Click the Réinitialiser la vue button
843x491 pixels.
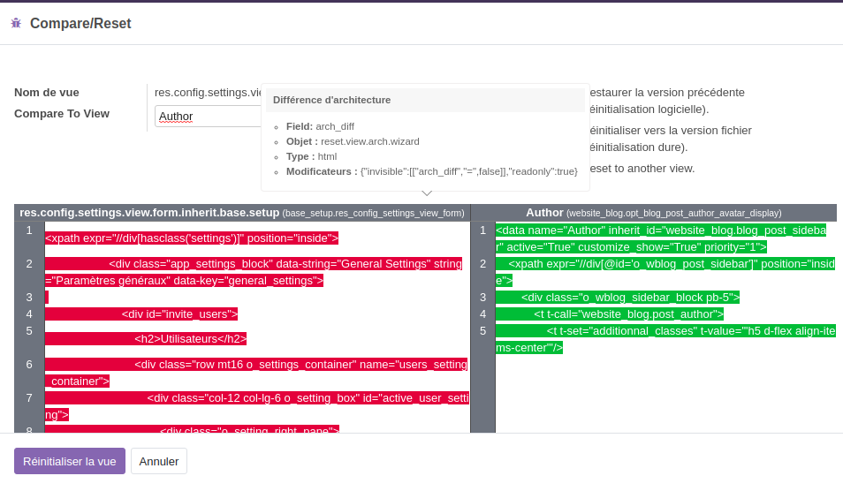coord(70,461)
